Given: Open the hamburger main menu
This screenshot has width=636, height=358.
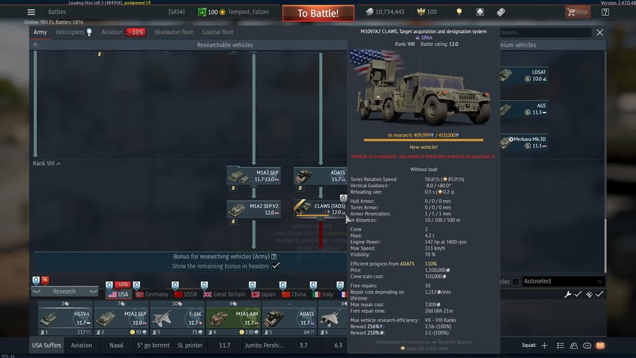Looking at the screenshot, I should point(31,12).
